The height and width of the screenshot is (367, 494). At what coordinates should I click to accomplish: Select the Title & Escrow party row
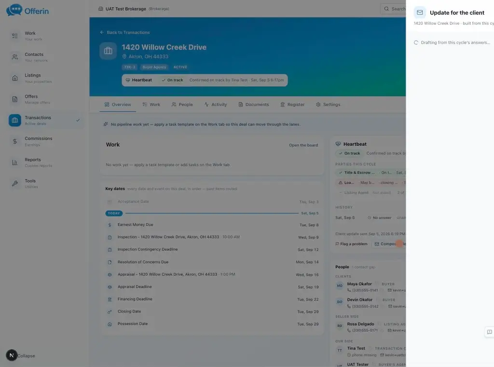(371, 172)
